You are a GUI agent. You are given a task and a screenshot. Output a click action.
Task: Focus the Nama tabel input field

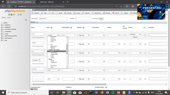53,18
